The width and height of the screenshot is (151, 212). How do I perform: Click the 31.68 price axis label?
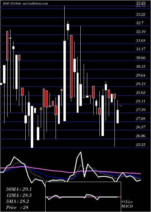point(141,41)
